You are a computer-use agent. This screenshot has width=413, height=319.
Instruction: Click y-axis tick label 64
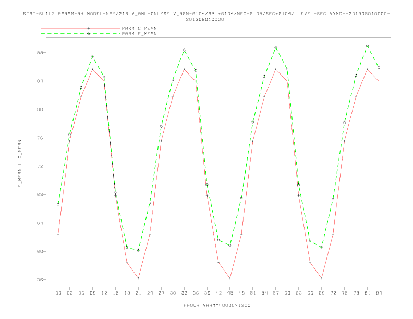(x=40, y=223)
